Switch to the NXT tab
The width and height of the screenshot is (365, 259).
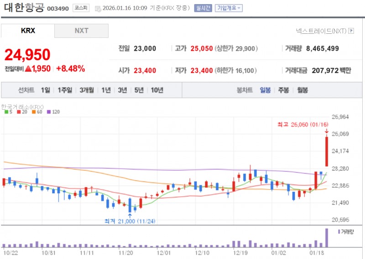coord(82,31)
